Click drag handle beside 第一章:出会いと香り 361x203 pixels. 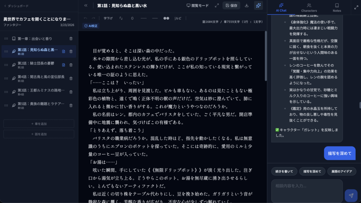click(6, 39)
